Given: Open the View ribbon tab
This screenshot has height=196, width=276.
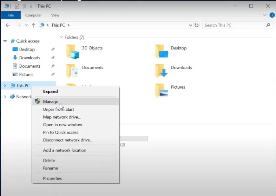Looking at the screenshot, I should 55,15.
